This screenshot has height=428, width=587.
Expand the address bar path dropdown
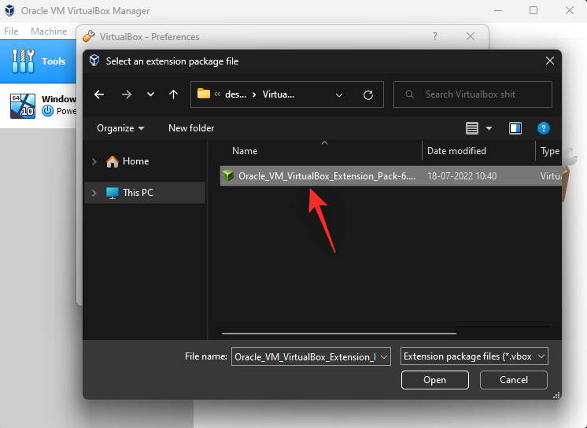pos(339,94)
